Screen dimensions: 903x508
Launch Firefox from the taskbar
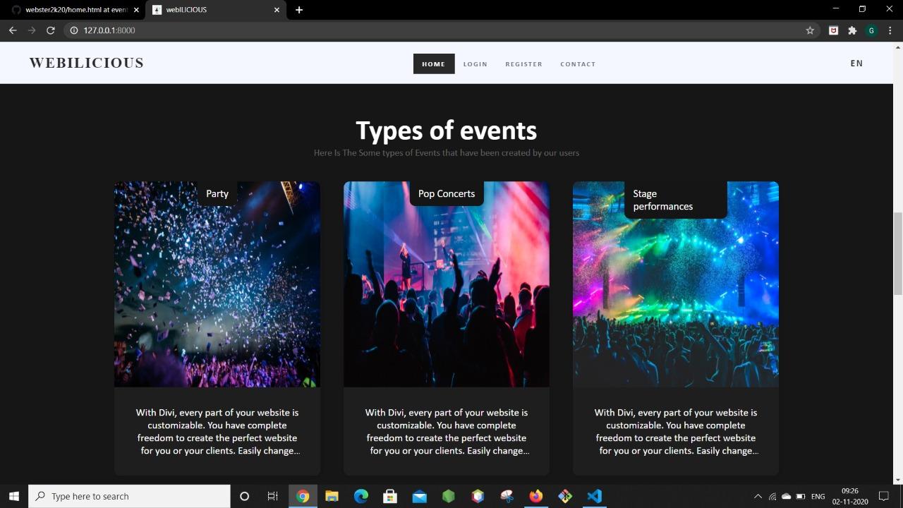pyautogui.click(x=536, y=496)
